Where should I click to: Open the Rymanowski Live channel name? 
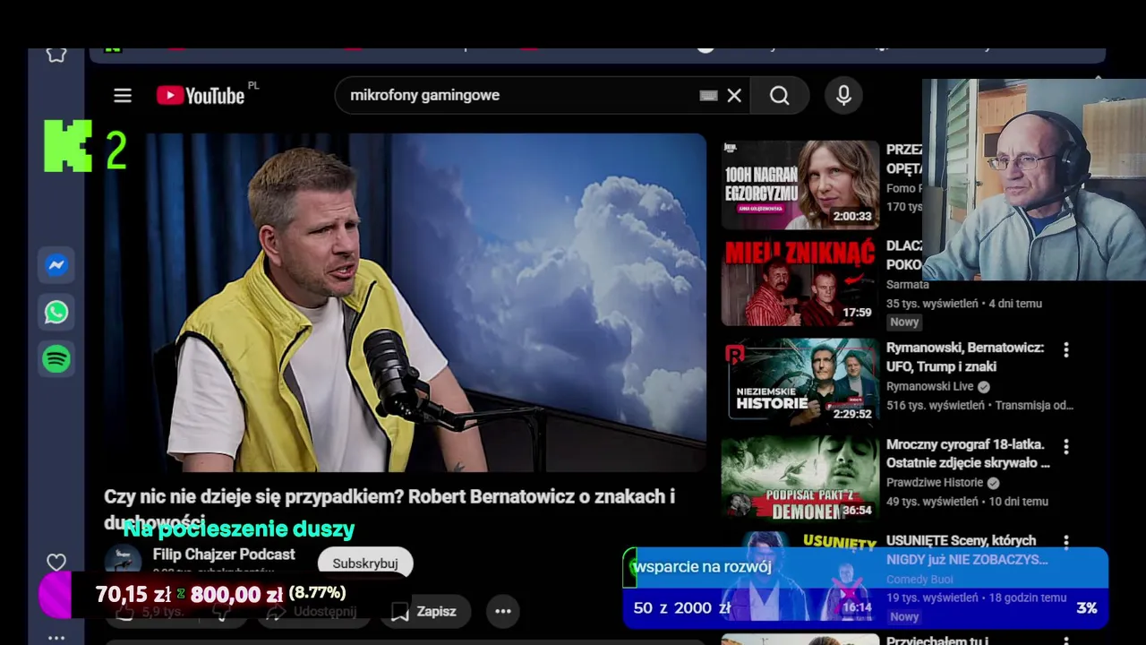(929, 386)
